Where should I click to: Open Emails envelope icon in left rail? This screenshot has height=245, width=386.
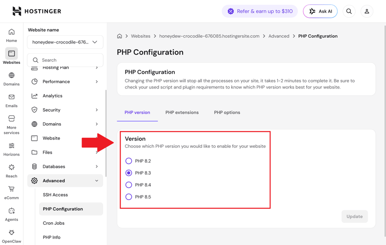pos(11,97)
